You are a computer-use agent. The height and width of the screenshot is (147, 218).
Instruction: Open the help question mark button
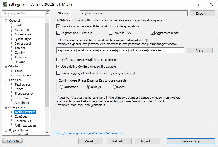(x=198, y=4)
